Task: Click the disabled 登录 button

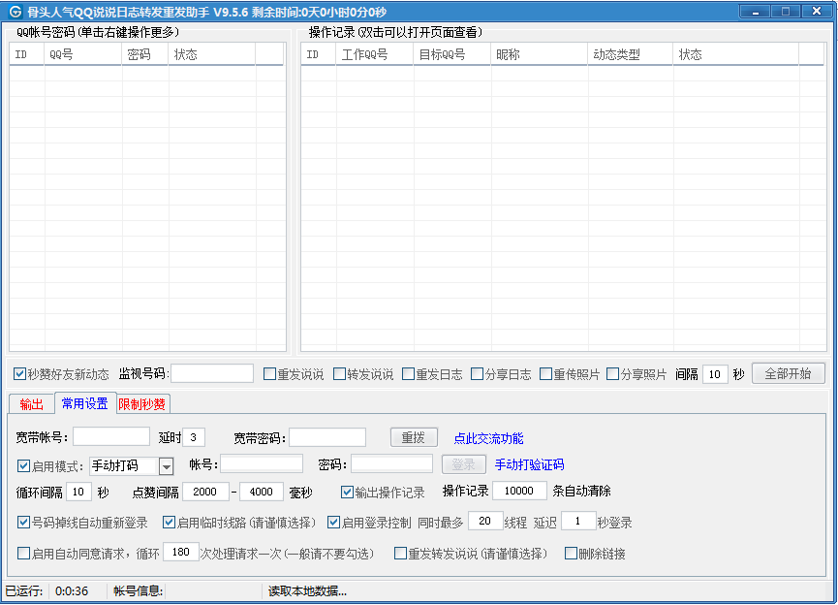Action: (x=463, y=464)
